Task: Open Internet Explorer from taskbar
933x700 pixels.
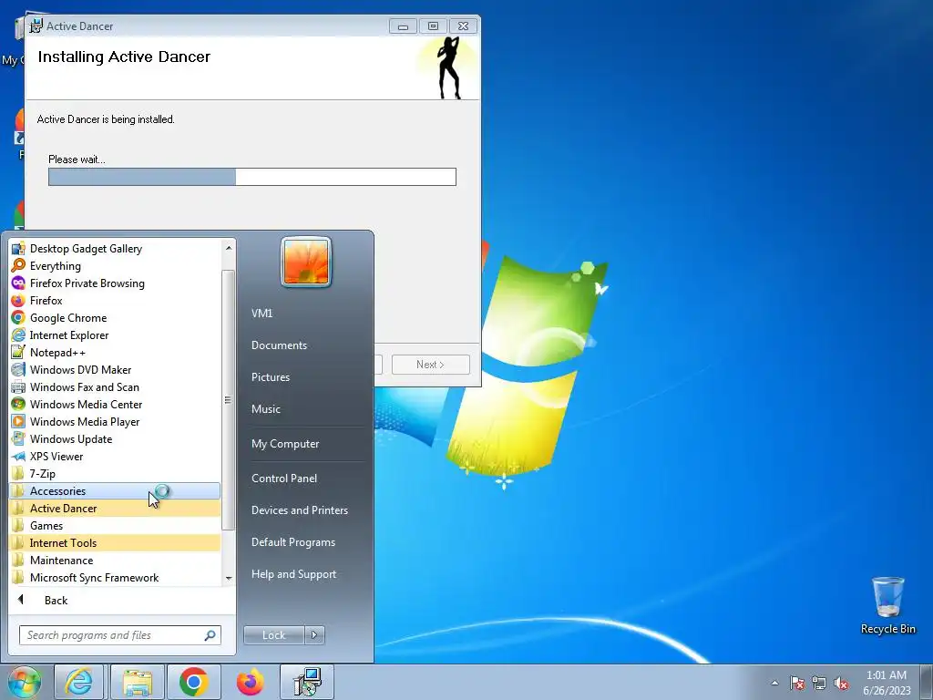Action: (x=79, y=682)
